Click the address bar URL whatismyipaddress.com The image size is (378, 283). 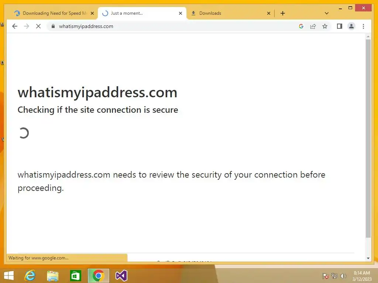pyautogui.click(x=86, y=26)
